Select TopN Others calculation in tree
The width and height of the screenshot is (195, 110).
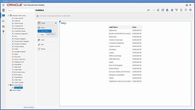(18, 88)
